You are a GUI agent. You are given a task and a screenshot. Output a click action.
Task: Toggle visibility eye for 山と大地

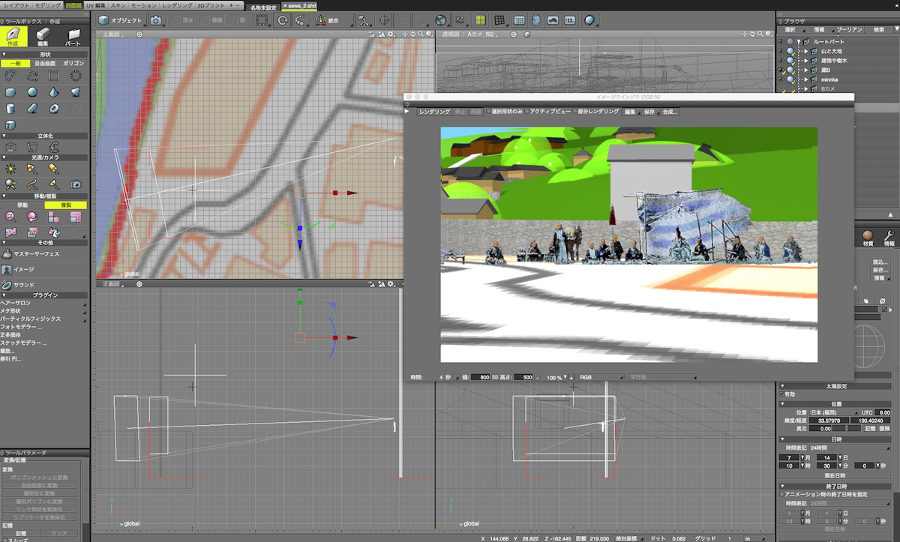coord(781,51)
